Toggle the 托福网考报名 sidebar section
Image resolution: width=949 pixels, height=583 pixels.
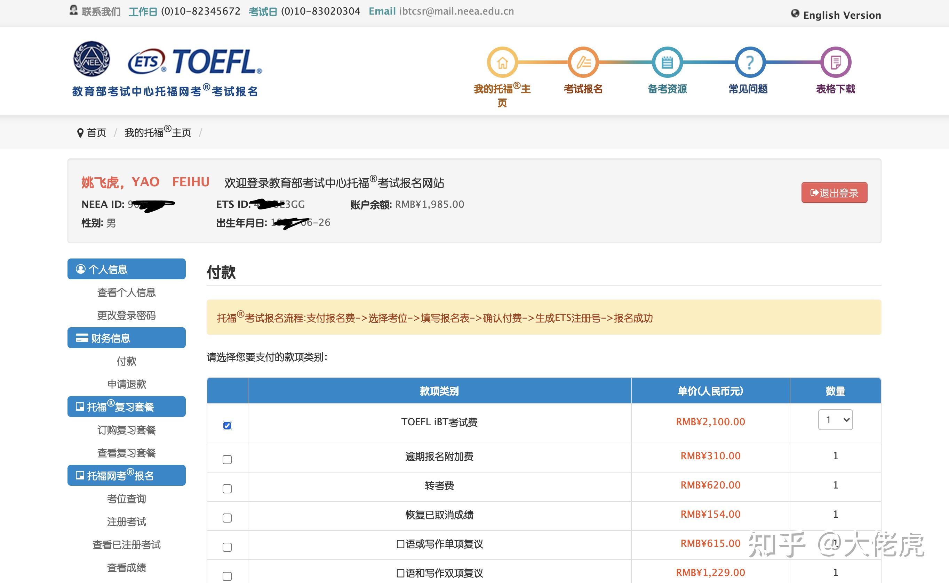click(127, 475)
